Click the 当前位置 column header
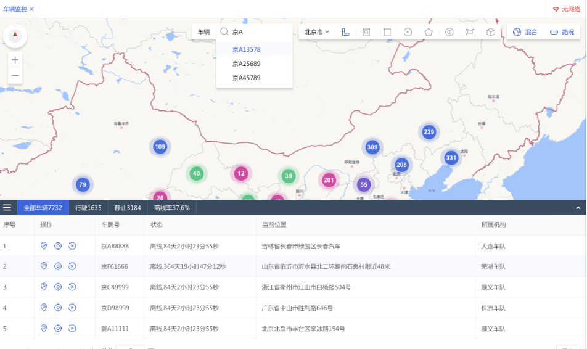The image size is (587, 349). pyautogui.click(x=274, y=224)
